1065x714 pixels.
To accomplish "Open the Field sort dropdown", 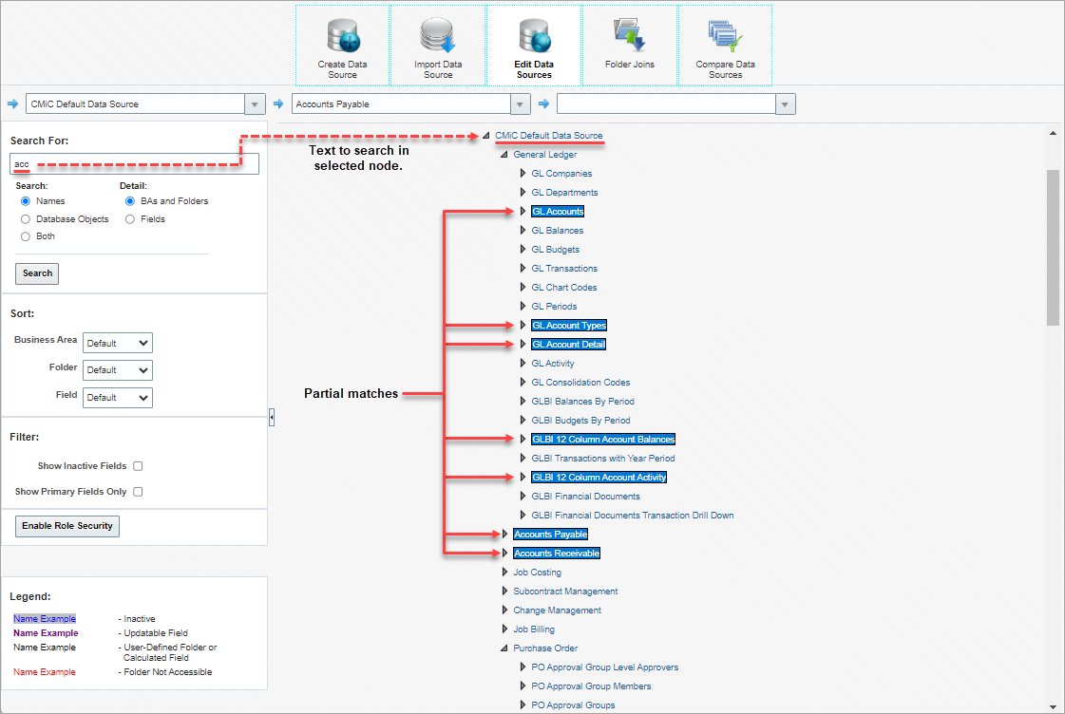I will (118, 397).
